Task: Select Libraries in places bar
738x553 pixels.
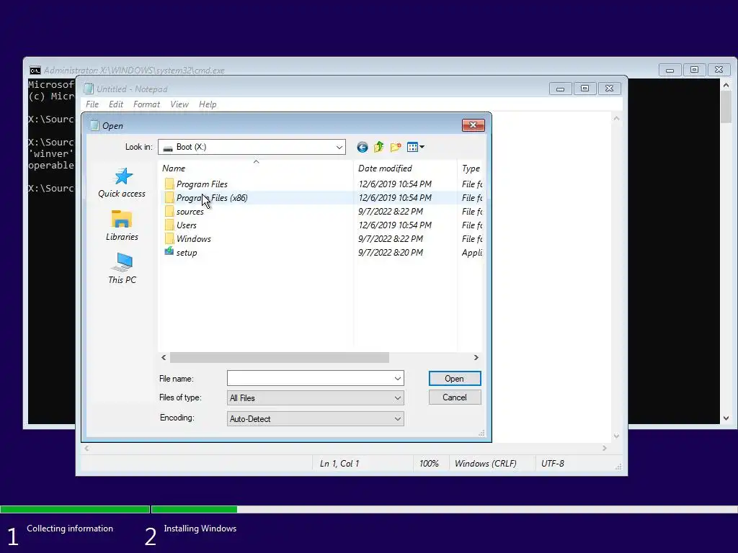Action: tap(122, 225)
